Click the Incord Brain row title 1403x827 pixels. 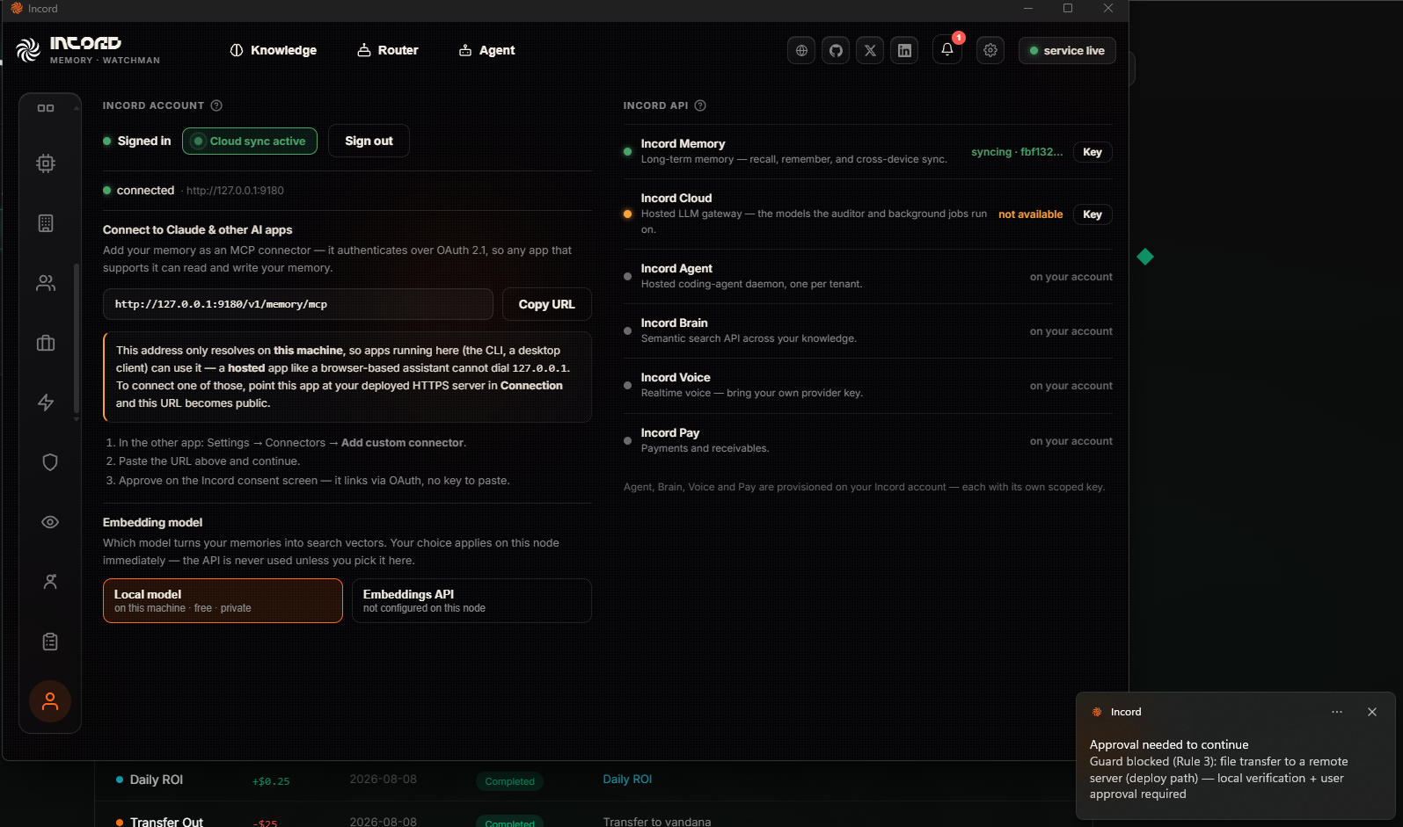pyautogui.click(x=674, y=323)
